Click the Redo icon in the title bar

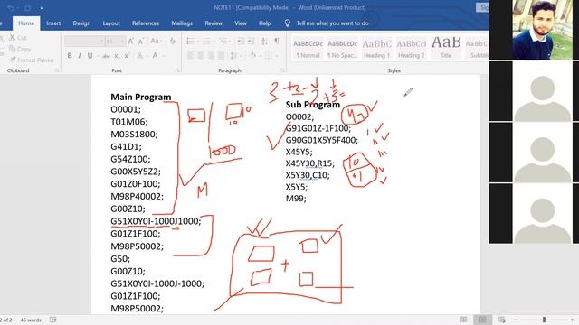[28, 8]
